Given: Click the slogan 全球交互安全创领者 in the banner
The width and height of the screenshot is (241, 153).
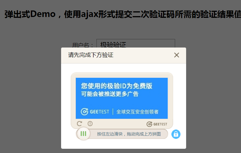Looking at the screenshot, I should [x=137, y=112].
